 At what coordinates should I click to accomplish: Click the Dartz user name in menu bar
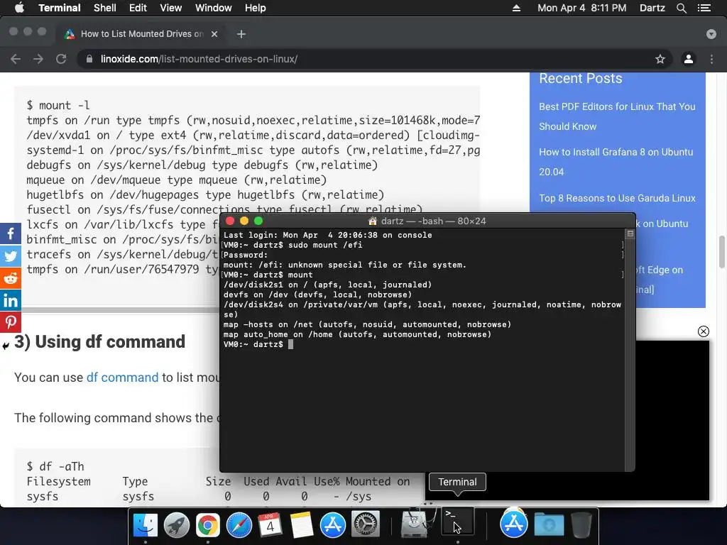click(652, 8)
